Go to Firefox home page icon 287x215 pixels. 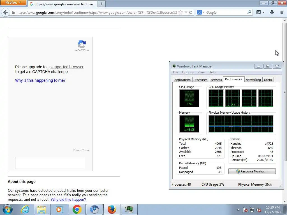point(282,12)
